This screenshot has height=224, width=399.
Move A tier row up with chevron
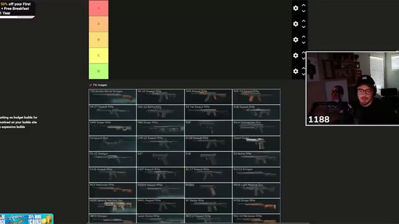304,21
